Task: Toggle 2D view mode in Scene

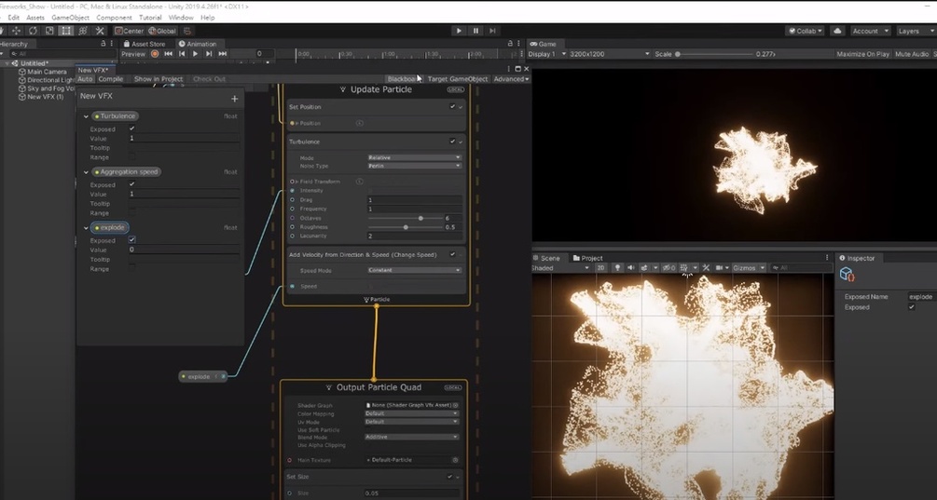Action: (x=600, y=268)
